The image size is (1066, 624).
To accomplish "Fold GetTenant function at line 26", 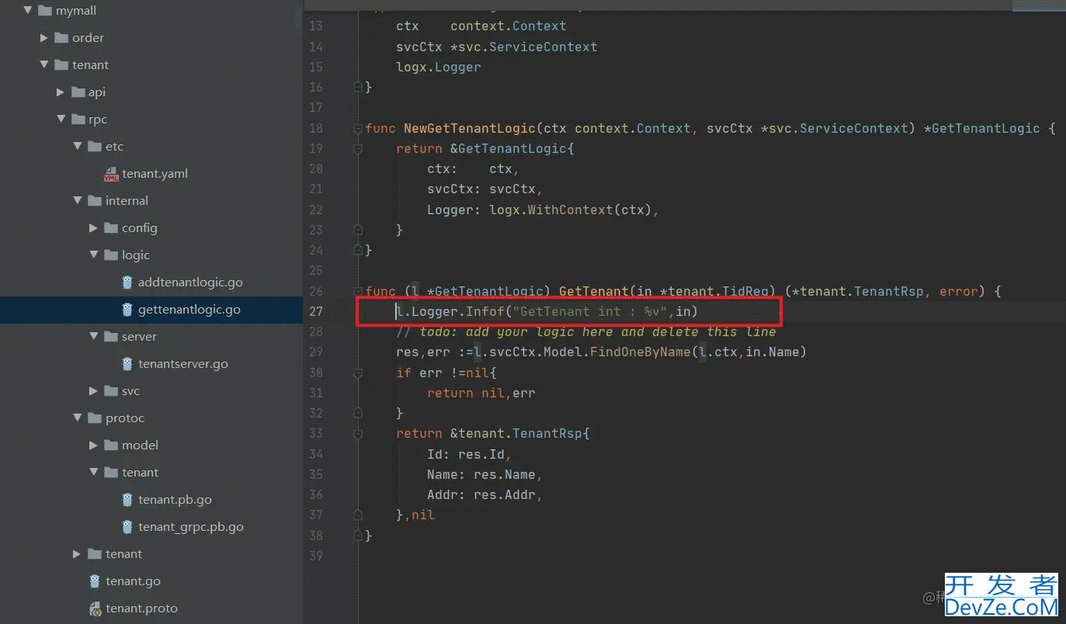I will click(x=358, y=291).
